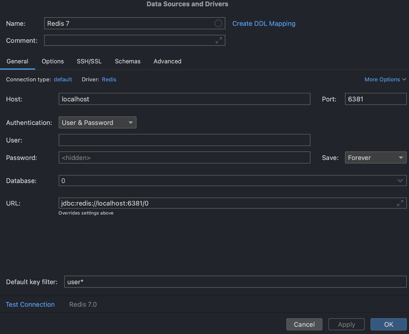Go to the Schemas tab
Screen dimensions: 409x334
coord(128,61)
